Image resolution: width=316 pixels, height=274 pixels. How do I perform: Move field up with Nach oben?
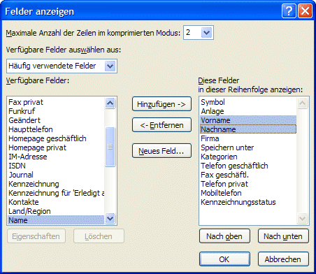(x=224, y=236)
